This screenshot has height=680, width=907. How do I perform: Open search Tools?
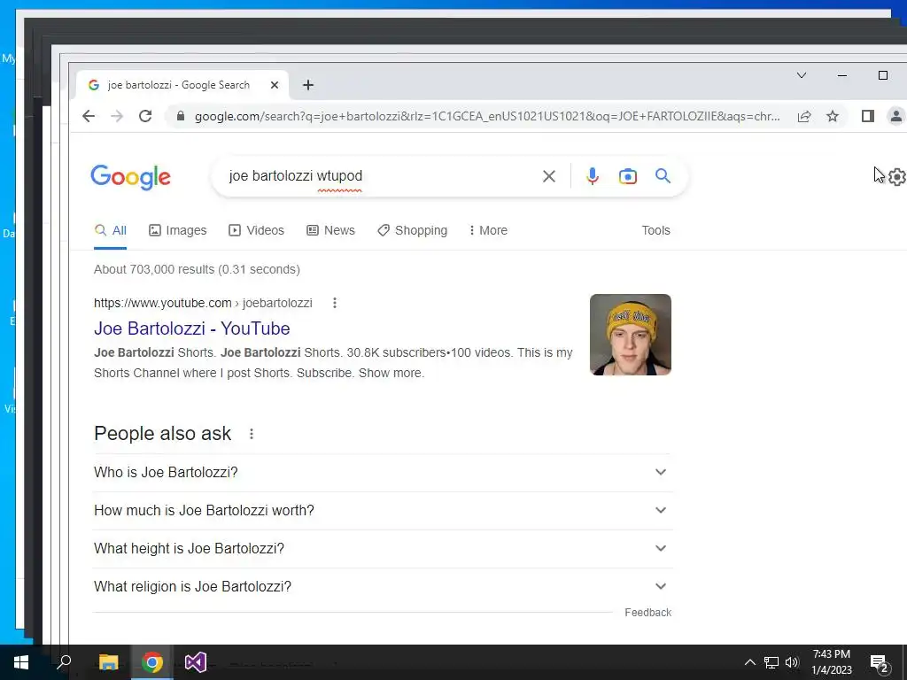[x=656, y=230]
